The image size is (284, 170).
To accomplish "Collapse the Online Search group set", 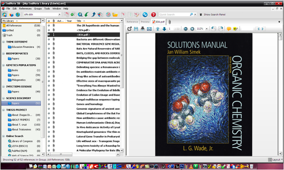I will (x=4, y=136).
